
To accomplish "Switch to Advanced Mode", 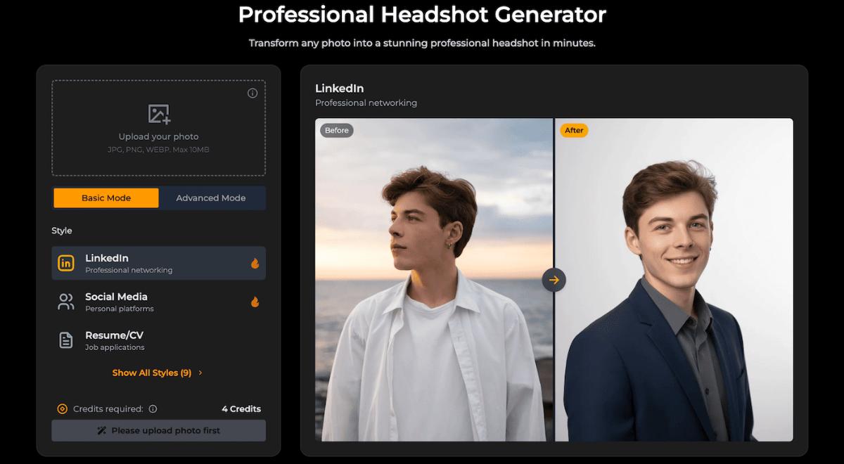I will pyautogui.click(x=212, y=198).
